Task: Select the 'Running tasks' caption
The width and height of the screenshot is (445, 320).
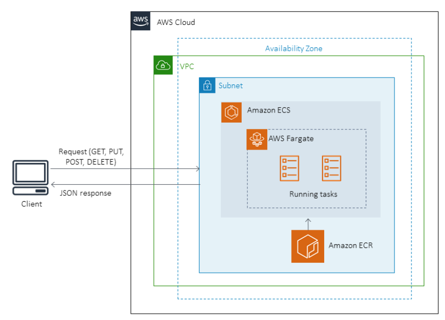Action: coord(314,194)
